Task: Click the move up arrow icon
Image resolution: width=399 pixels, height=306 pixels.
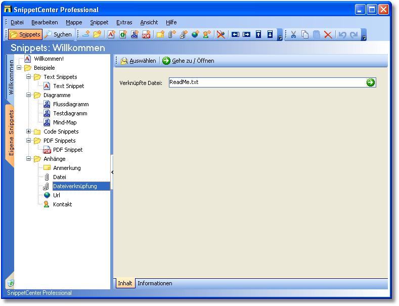Action: [258, 34]
